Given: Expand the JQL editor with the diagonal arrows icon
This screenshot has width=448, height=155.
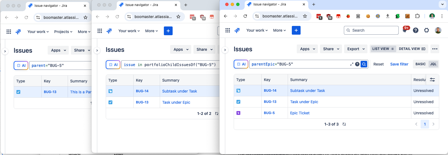Looking at the screenshot, I should pyautogui.click(x=352, y=64).
